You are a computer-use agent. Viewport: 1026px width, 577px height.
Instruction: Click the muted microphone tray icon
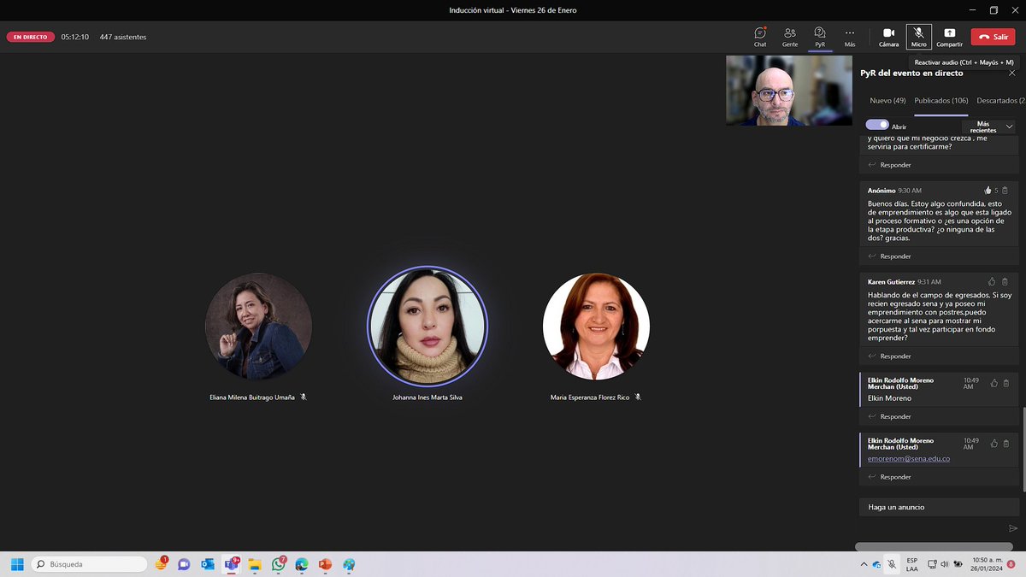892,564
